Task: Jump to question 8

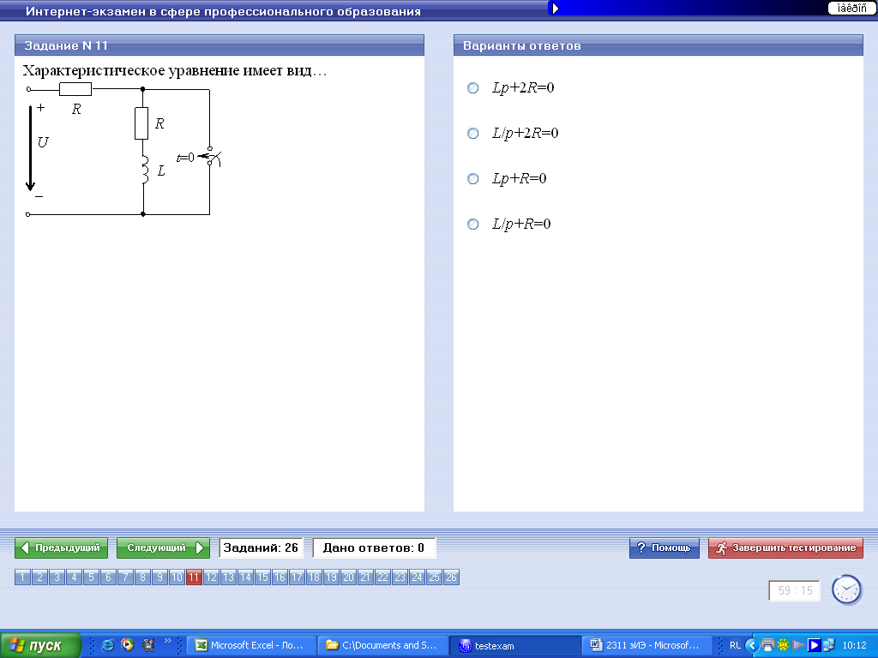Action: (143, 577)
